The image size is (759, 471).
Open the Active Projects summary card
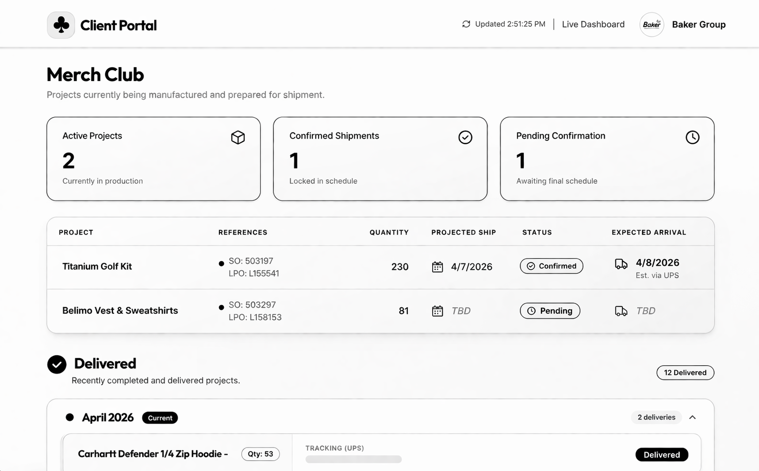tap(154, 159)
